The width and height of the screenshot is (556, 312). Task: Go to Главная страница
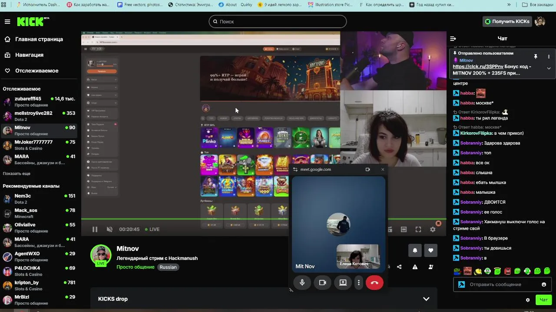[x=39, y=39]
